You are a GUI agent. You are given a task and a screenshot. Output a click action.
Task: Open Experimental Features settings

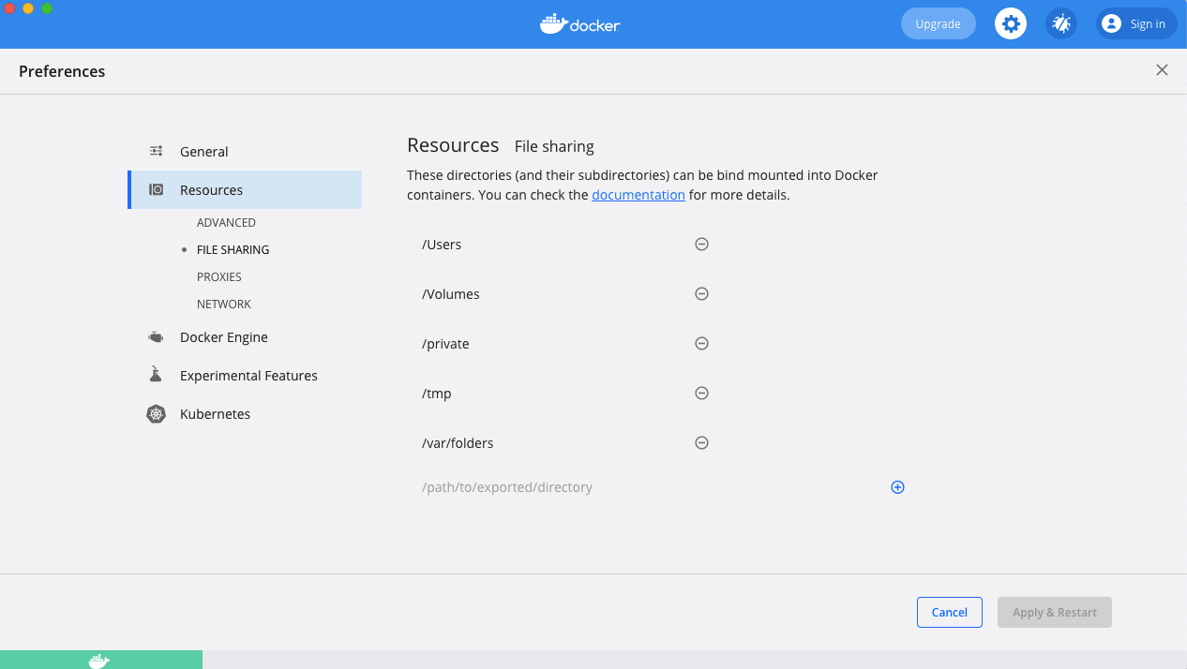(248, 375)
